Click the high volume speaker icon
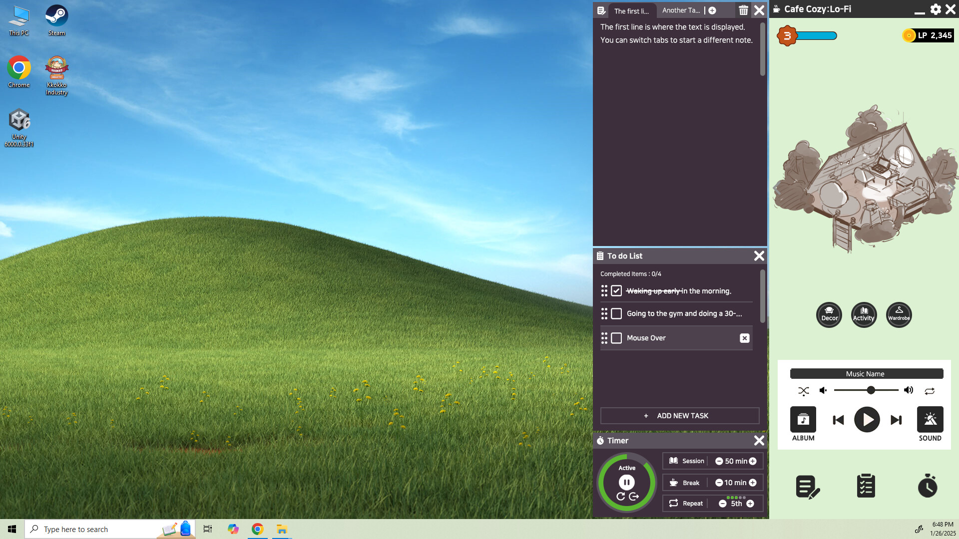959x539 pixels. [x=909, y=390]
